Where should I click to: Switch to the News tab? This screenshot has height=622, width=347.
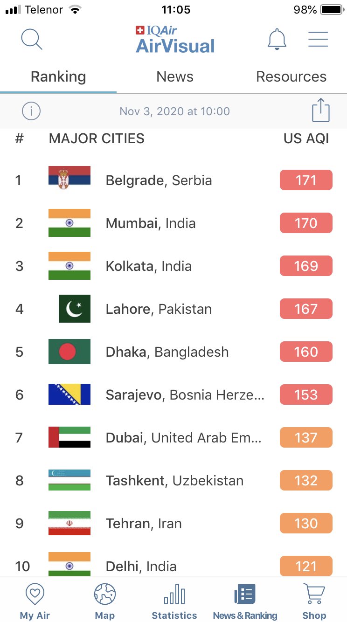[175, 76]
